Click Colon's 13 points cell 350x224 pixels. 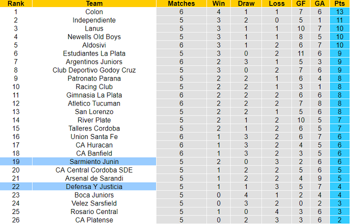coord(339,11)
